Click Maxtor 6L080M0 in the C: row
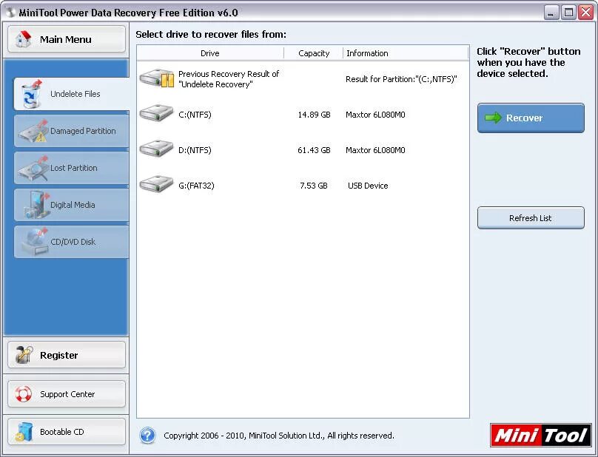 (375, 115)
